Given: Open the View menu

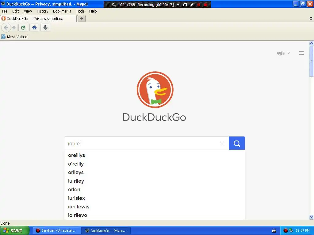Looking at the screenshot, I should (28, 11).
